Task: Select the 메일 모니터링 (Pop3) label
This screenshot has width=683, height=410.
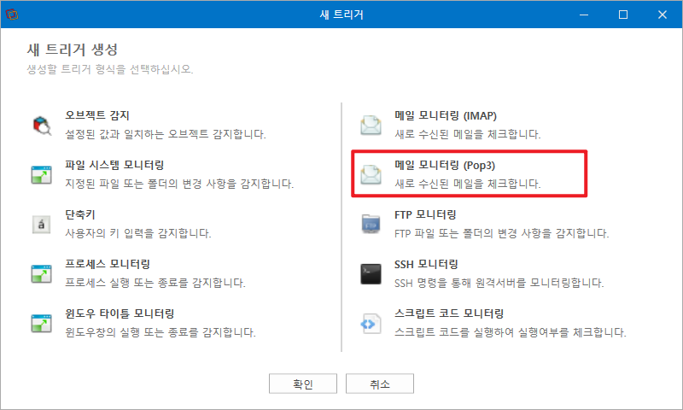Action: click(x=444, y=166)
